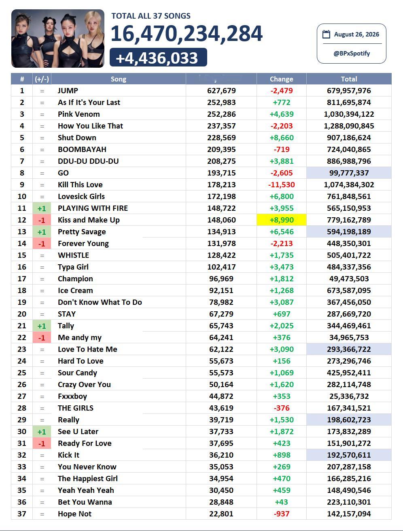Click the Pink Venom song name
403x531 pixels.
(x=79, y=114)
